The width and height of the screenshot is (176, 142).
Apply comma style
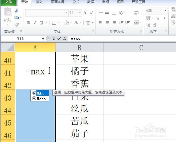(x=164, y=18)
